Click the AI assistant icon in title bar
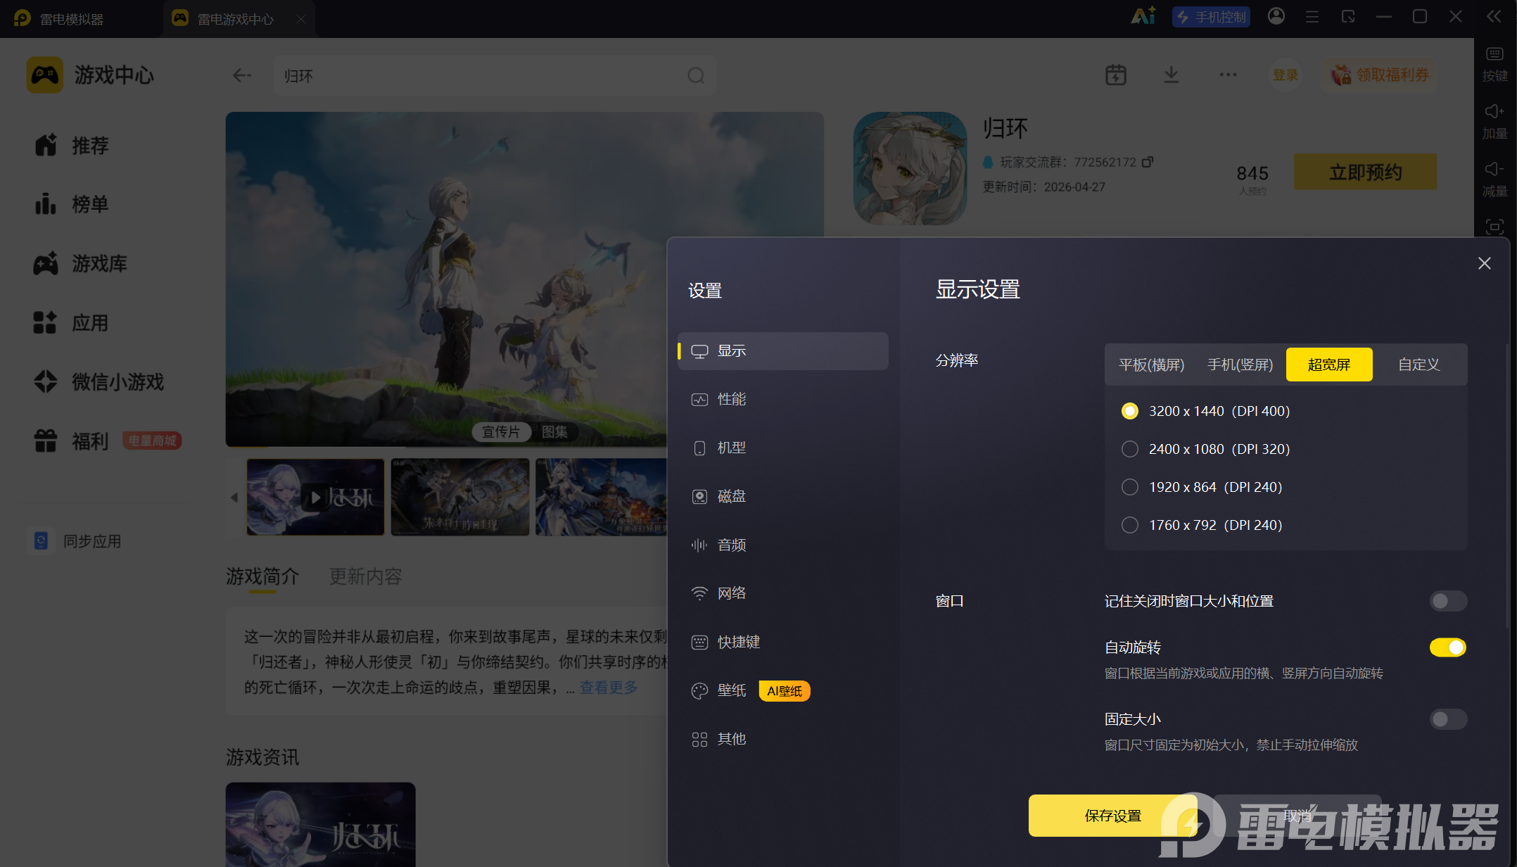The width and height of the screenshot is (1517, 867). point(1143,16)
